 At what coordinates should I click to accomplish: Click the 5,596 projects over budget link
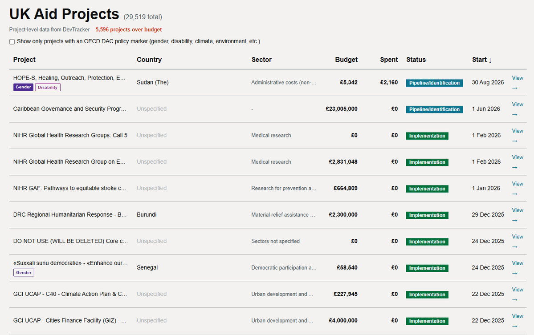point(128,30)
